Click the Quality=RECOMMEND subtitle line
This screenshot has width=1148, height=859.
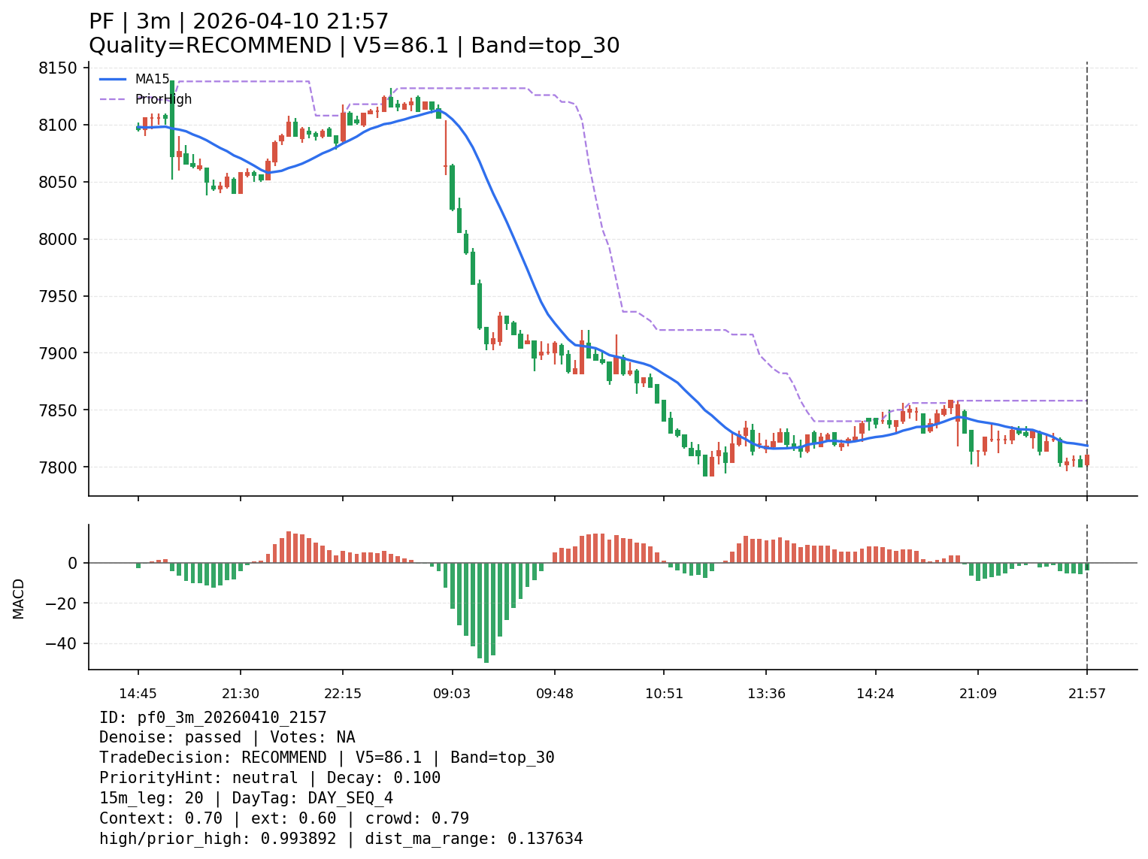pyautogui.click(x=354, y=46)
